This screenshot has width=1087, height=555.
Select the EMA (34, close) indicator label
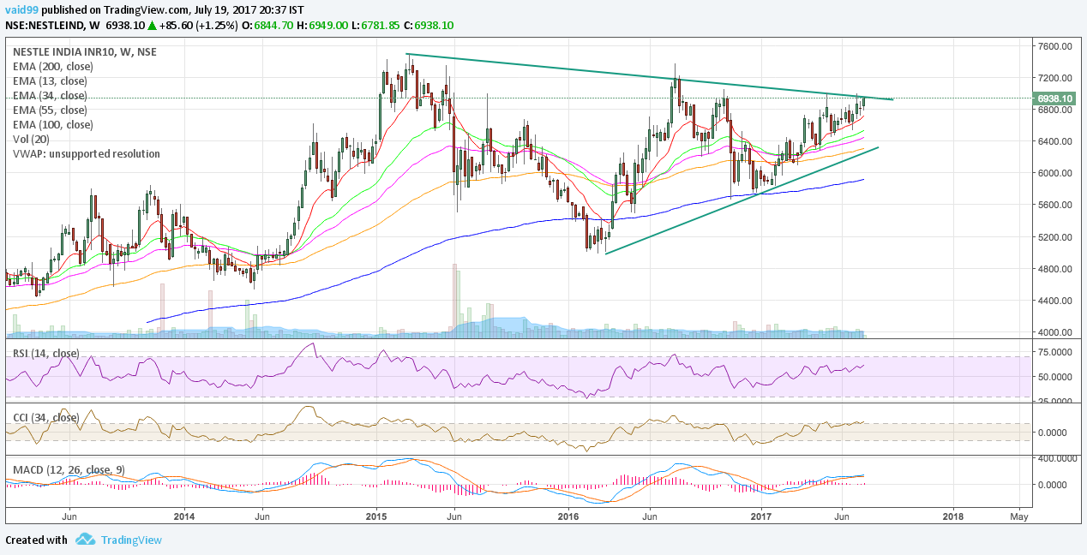[x=50, y=95]
